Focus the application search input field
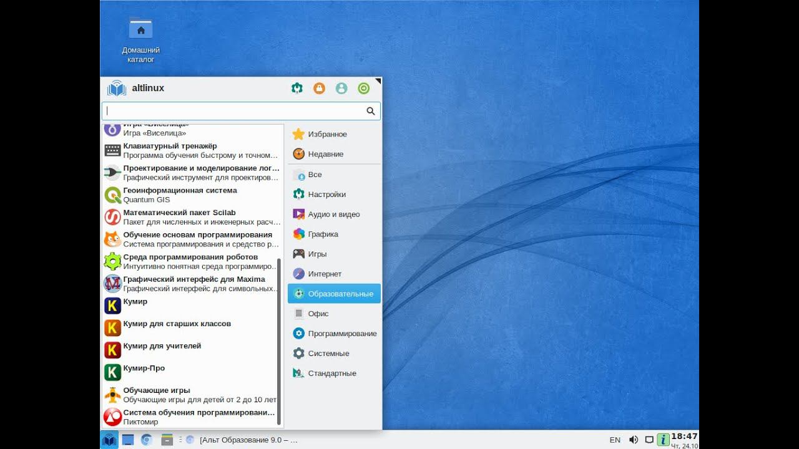799x449 pixels. click(241, 111)
